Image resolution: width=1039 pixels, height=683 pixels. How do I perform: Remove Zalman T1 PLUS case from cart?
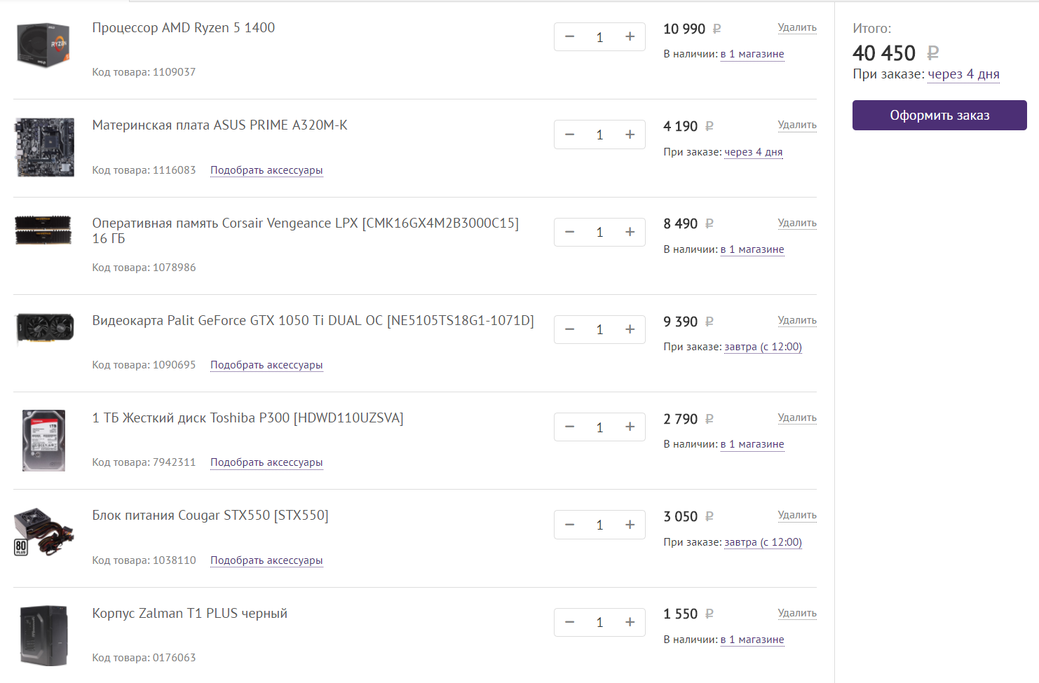(x=796, y=613)
